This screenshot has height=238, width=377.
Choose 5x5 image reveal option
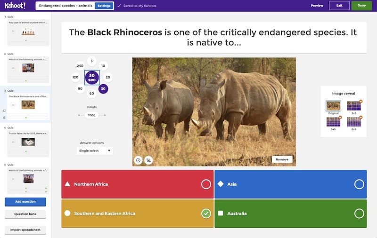click(333, 122)
